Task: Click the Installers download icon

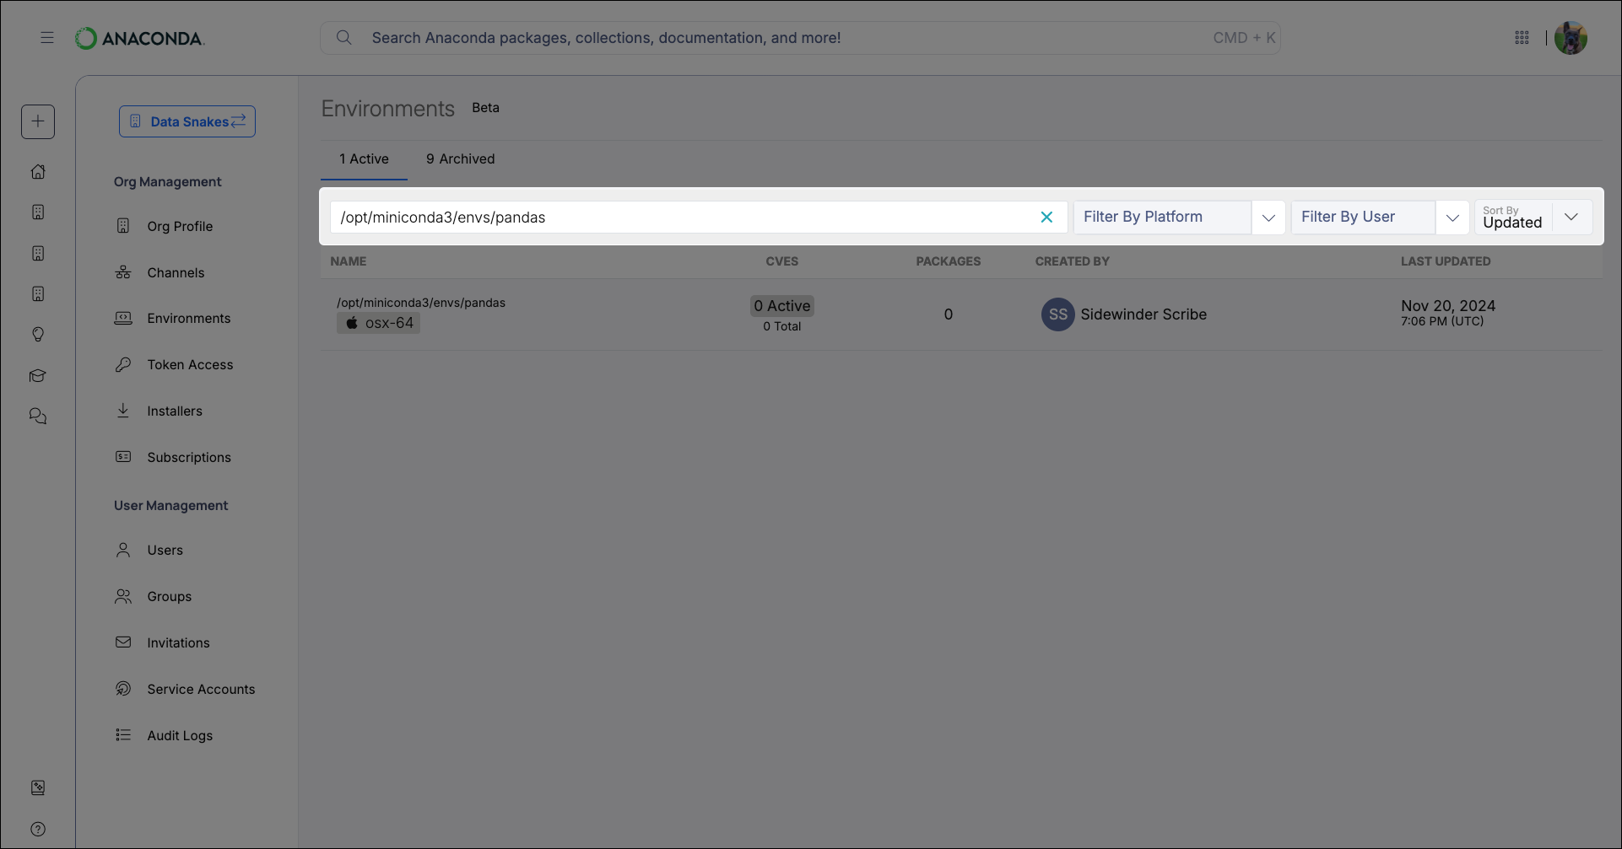Action: point(124,411)
